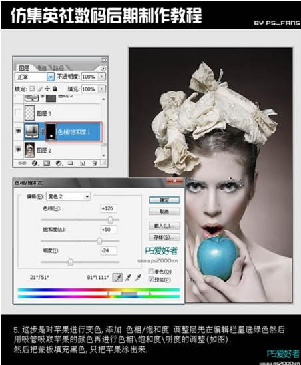Click the 色相/饱和度 1 layer name
Image resolution: width=301 pixels, height=365 pixels.
[x=74, y=132]
